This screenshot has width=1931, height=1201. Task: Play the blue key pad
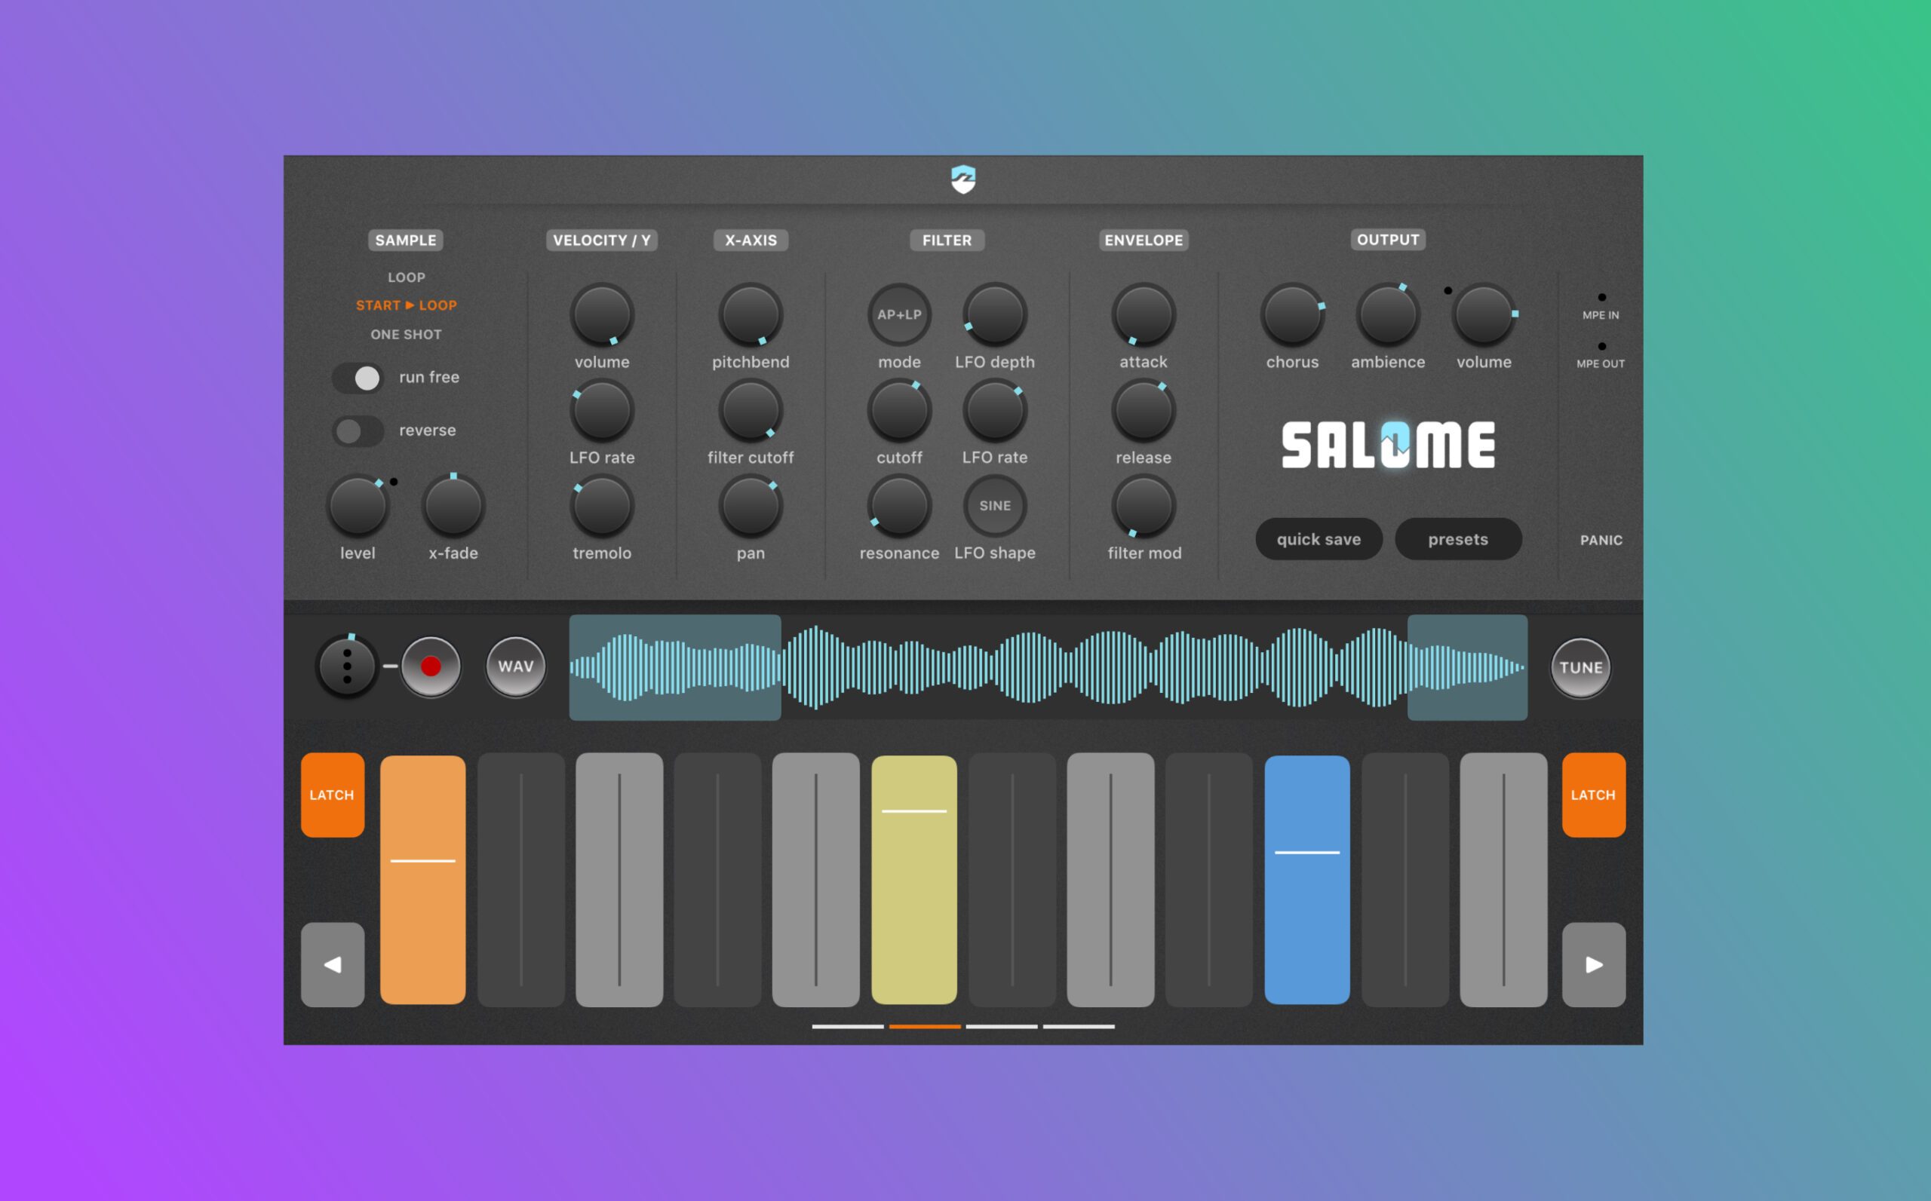(x=1306, y=880)
